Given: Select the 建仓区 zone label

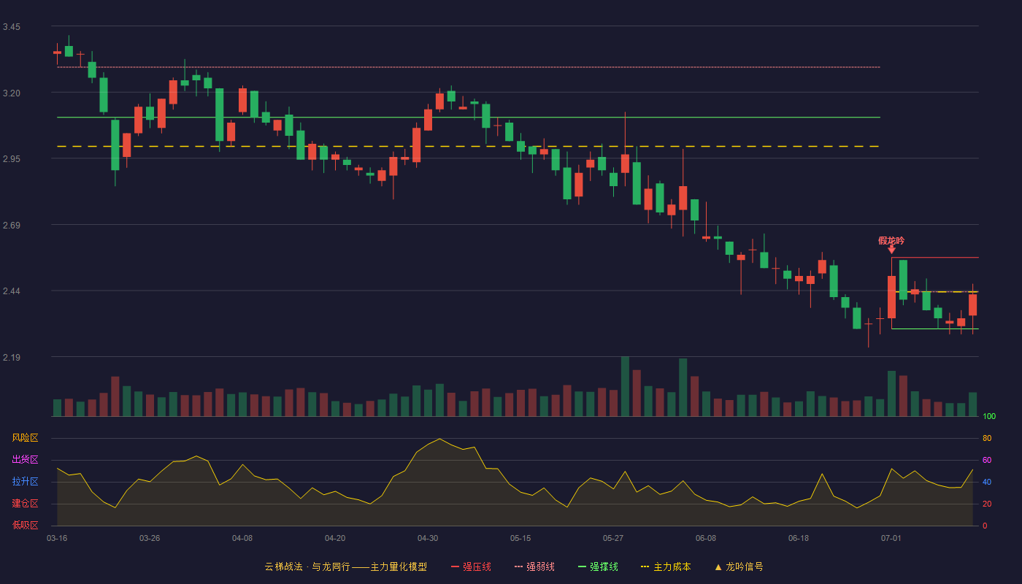Looking at the screenshot, I should pos(25,504).
